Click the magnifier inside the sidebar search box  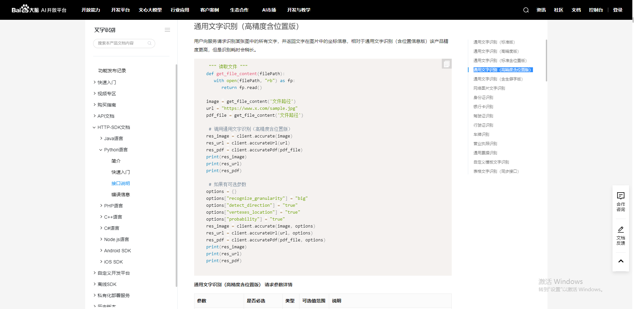(x=150, y=43)
